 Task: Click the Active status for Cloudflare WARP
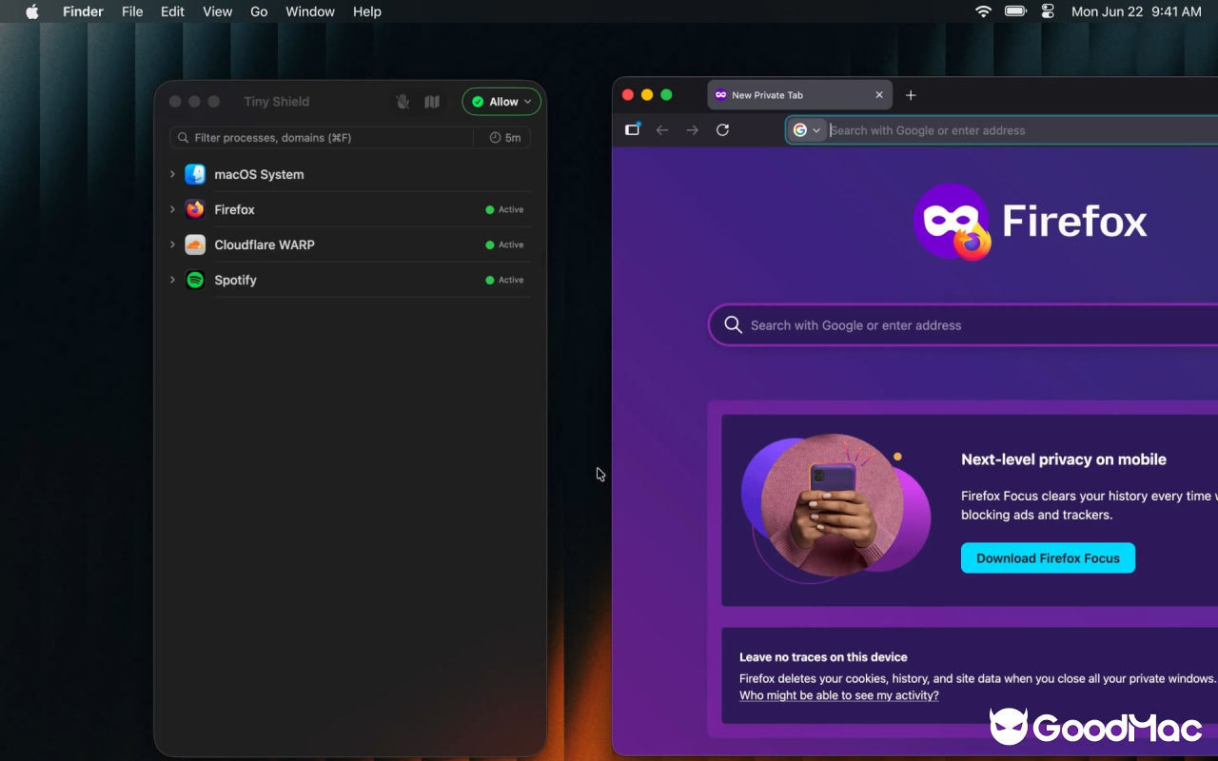(x=505, y=244)
